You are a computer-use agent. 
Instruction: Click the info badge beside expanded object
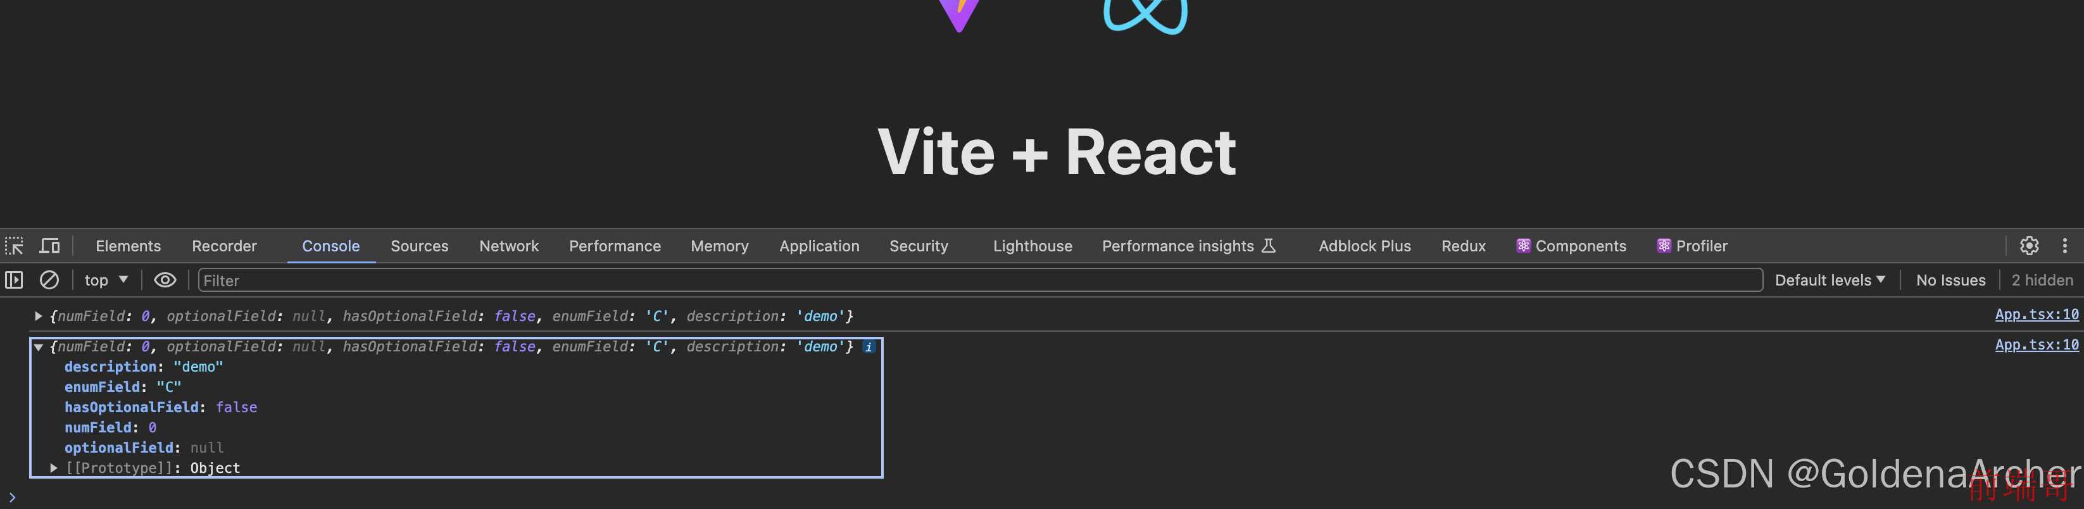click(x=868, y=347)
